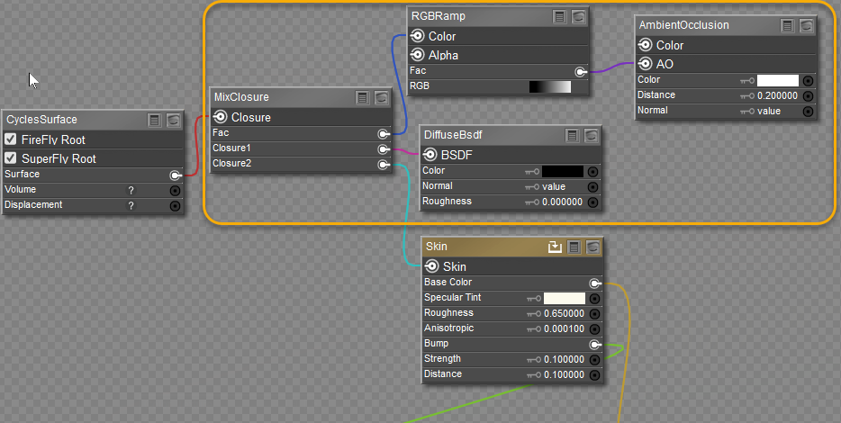Click the Normal input plug on DiffuseBsdf
Image resolution: width=841 pixels, height=423 pixels.
[592, 187]
